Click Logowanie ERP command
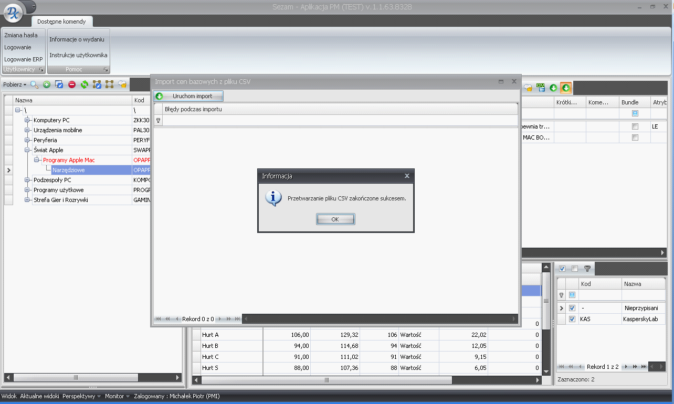The width and height of the screenshot is (674, 404). coord(24,59)
